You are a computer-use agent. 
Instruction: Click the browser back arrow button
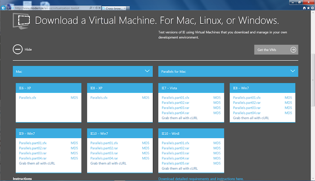coord(3,8)
